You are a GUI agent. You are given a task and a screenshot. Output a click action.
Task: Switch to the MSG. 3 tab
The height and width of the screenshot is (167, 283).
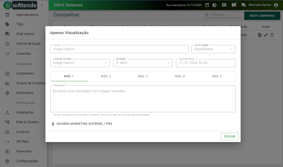(x=143, y=76)
